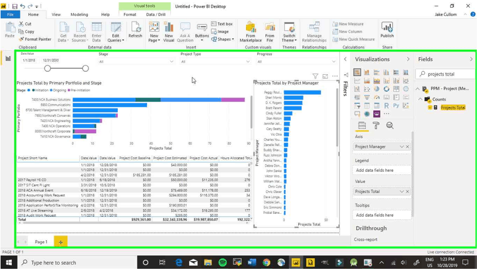Click the date slicer right handle
This screenshot has height=270, width=478.
pyautogui.click(x=86, y=68)
